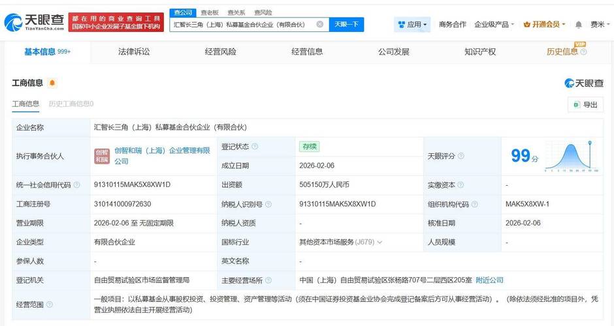This screenshot has width=614, height=326.
Task: Click help icon next to 实缴资本
Action: point(461,185)
